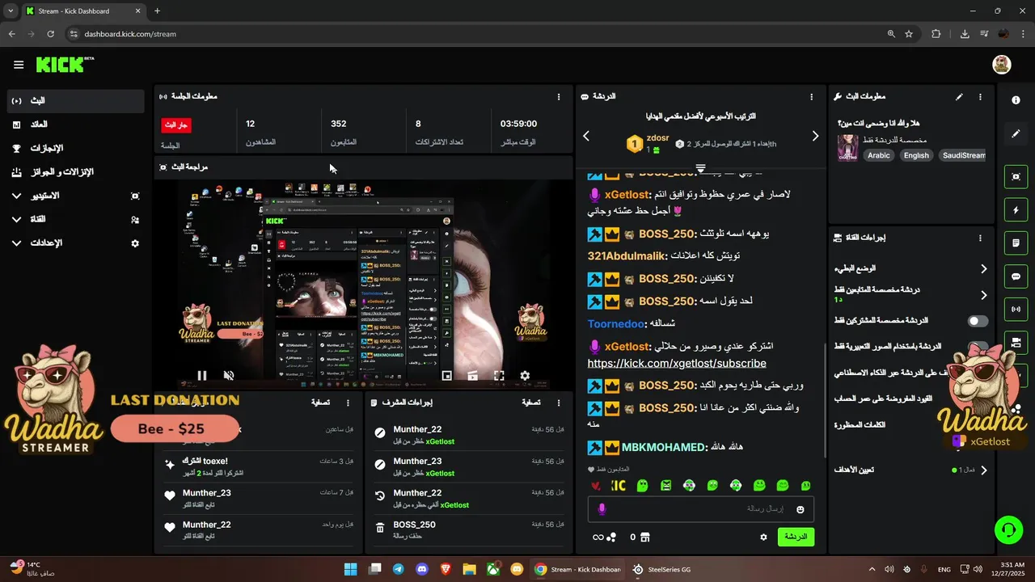Open the stream preview settings gear

click(x=525, y=375)
